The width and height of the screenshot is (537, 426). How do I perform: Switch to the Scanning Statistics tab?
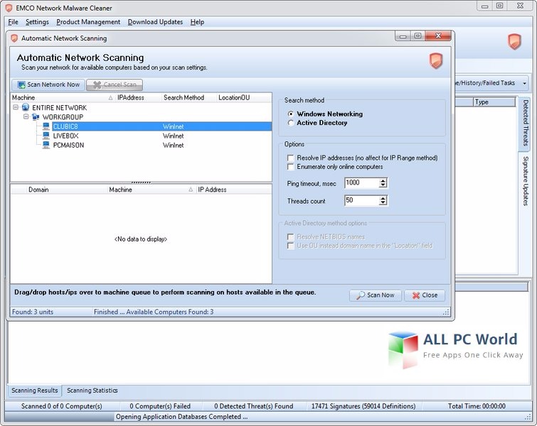tap(92, 390)
